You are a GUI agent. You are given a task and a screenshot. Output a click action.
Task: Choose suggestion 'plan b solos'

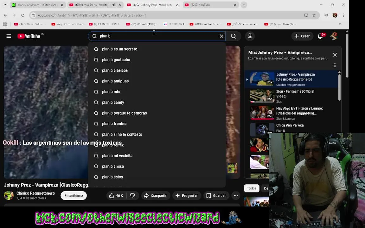[157, 177]
